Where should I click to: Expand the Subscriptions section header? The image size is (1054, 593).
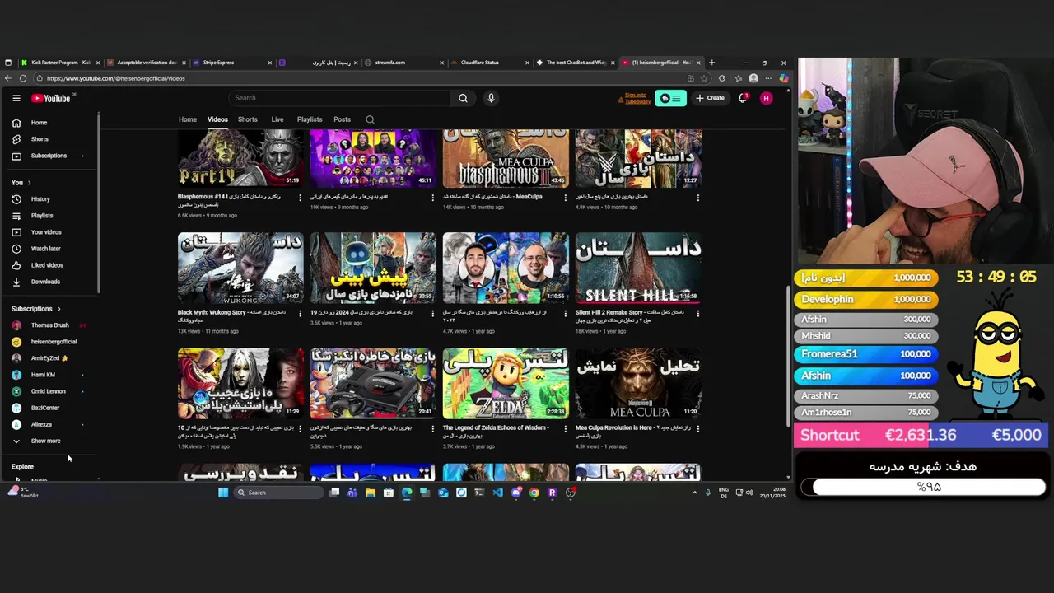tap(36, 309)
